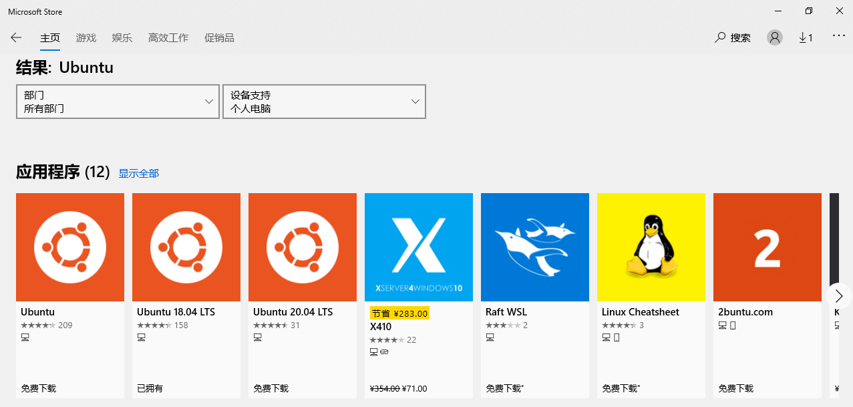The image size is (853, 407).
Task: Open the Ubuntu 18.04 LTS tile image
Action: (x=186, y=247)
